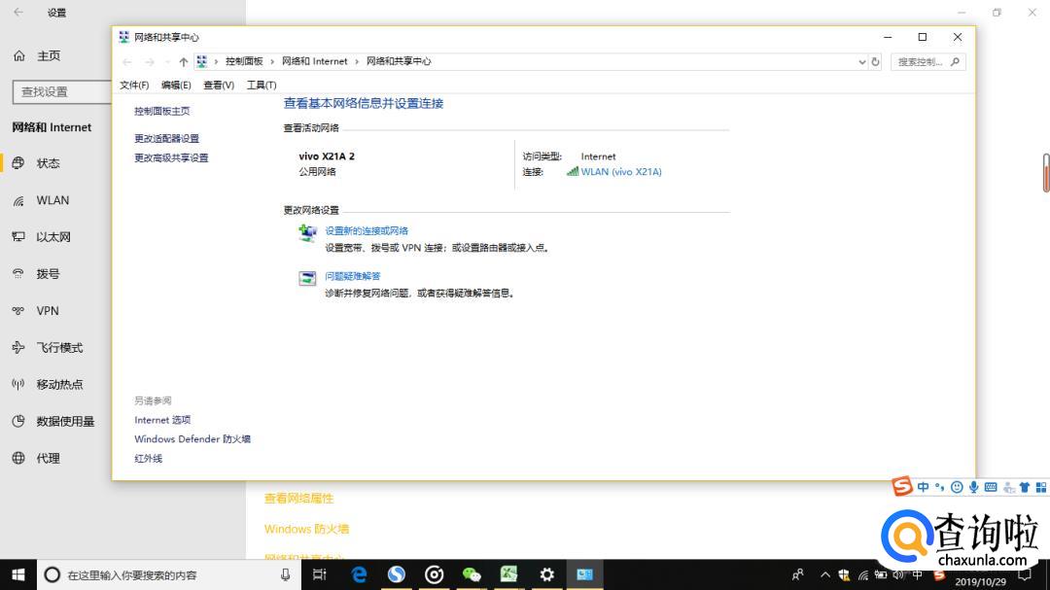
Task: Open the 文件(F) menu
Action: click(134, 86)
